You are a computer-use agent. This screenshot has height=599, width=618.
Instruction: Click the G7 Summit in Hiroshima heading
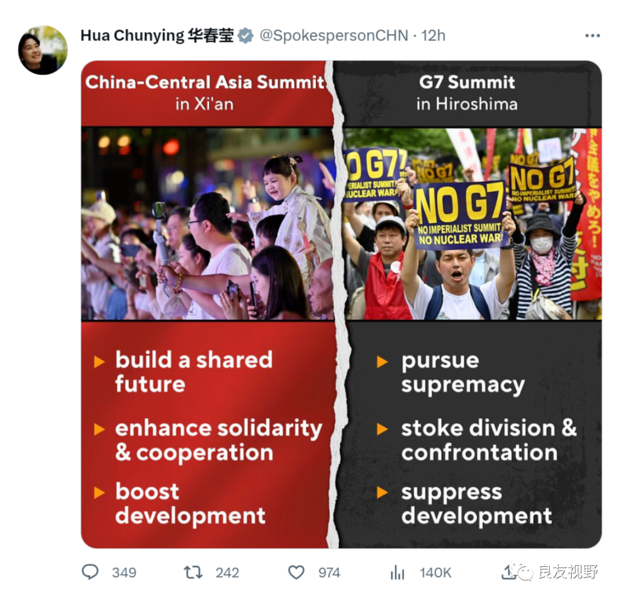click(467, 93)
